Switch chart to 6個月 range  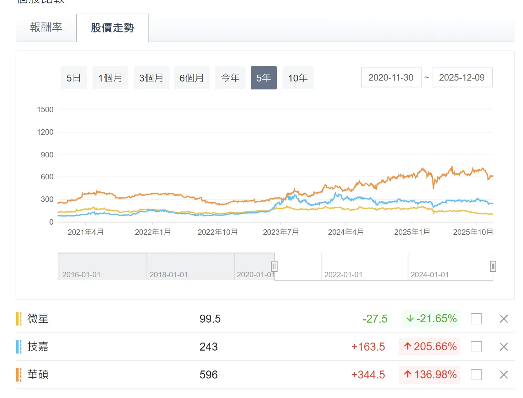pyautogui.click(x=192, y=78)
